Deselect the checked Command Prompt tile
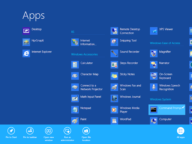The width and height of the screenshot is (192, 144). (167, 110)
